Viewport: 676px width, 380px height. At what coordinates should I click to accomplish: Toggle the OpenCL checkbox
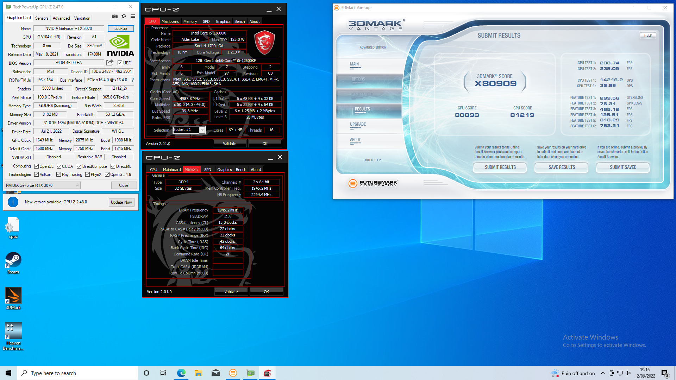36,166
